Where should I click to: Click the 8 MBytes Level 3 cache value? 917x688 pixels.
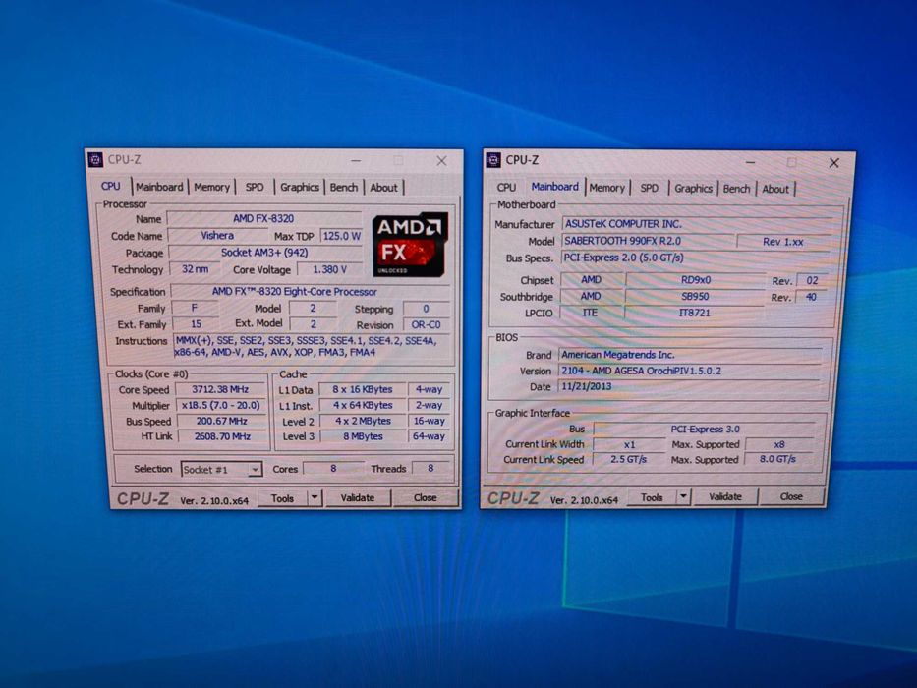click(363, 436)
